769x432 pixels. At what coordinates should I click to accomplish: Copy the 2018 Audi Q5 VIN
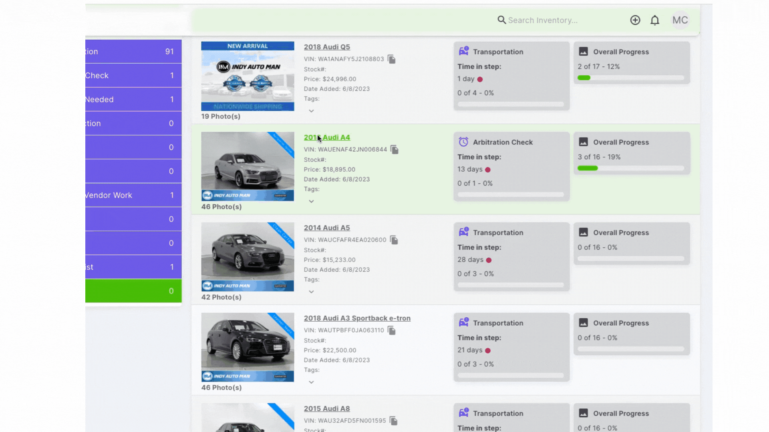tap(392, 59)
